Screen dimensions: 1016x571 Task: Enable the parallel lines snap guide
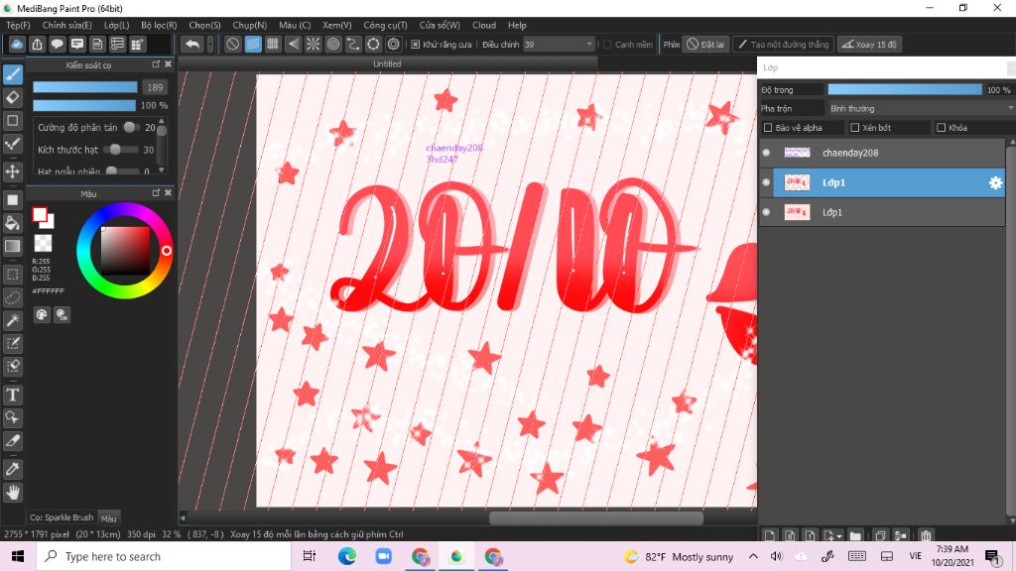point(253,44)
